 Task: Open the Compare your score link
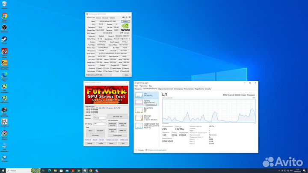coord(112,140)
